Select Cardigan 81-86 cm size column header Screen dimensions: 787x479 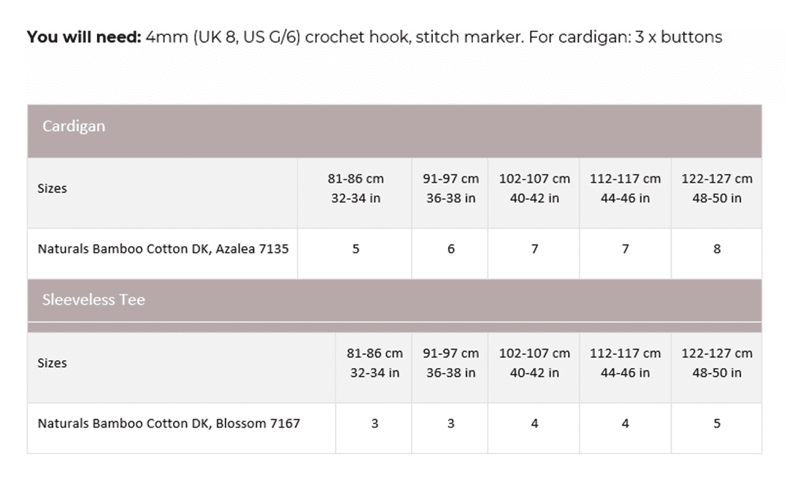click(356, 188)
